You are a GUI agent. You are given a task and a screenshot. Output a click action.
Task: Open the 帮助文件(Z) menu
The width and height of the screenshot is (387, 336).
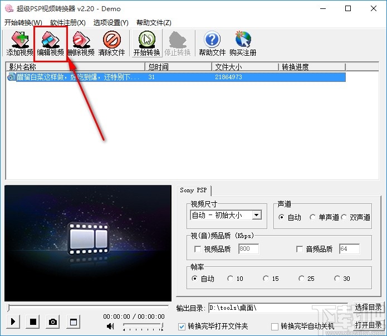tap(154, 23)
